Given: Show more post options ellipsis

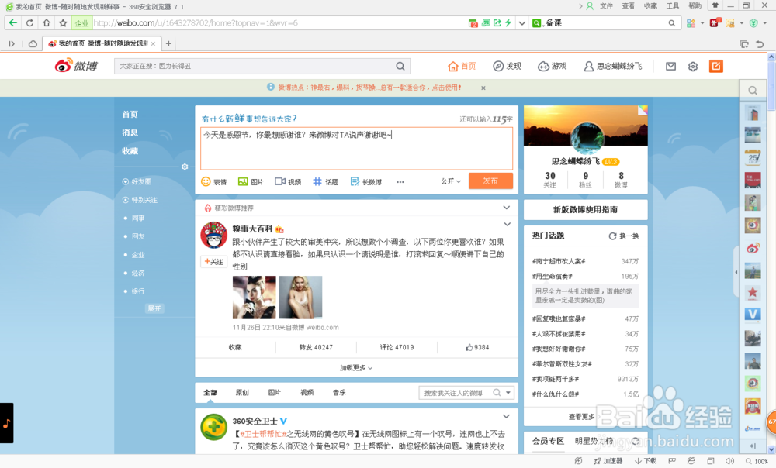Looking at the screenshot, I should [400, 182].
